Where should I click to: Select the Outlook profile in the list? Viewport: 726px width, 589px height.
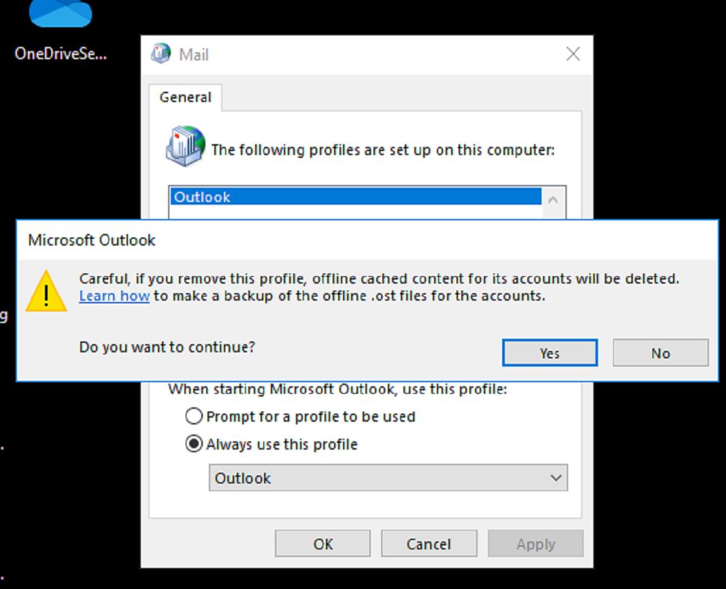coord(272,197)
